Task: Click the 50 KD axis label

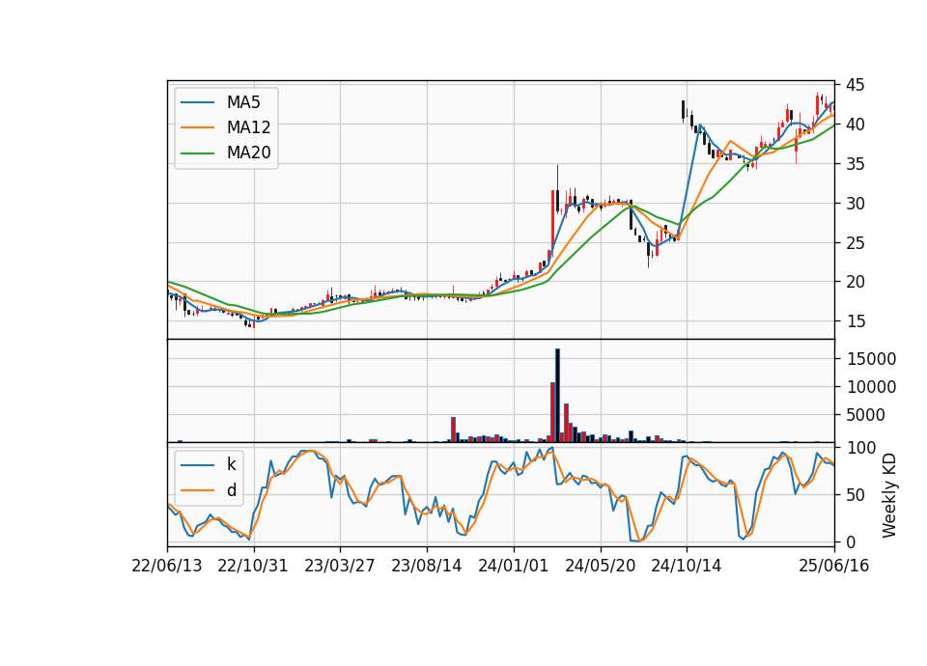Action: tap(855, 495)
